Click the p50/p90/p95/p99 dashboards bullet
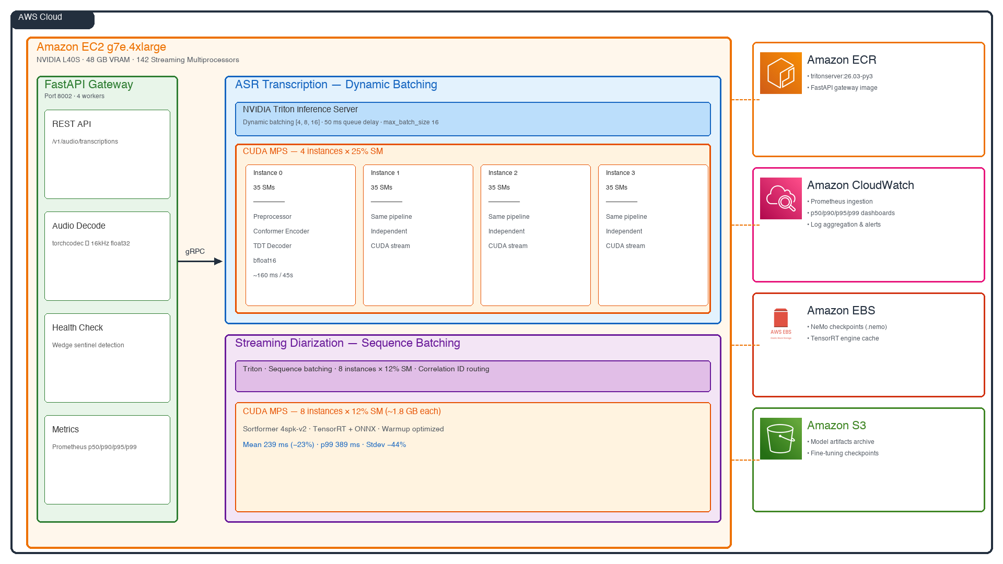Screen dimensions: 1003x564 click(x=851, y=213)
